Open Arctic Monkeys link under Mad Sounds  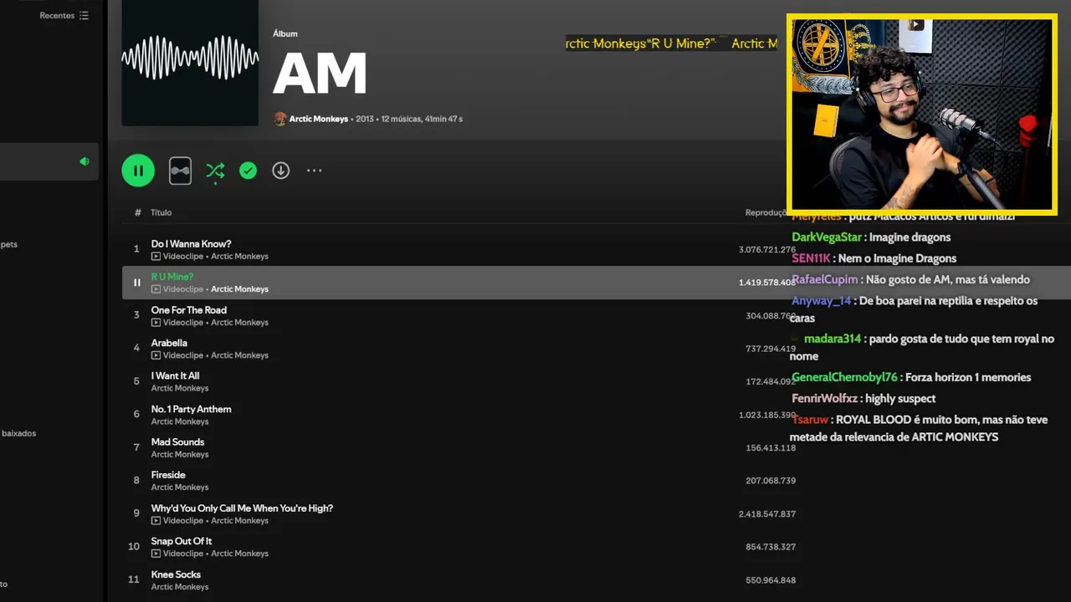pos(180,455)
